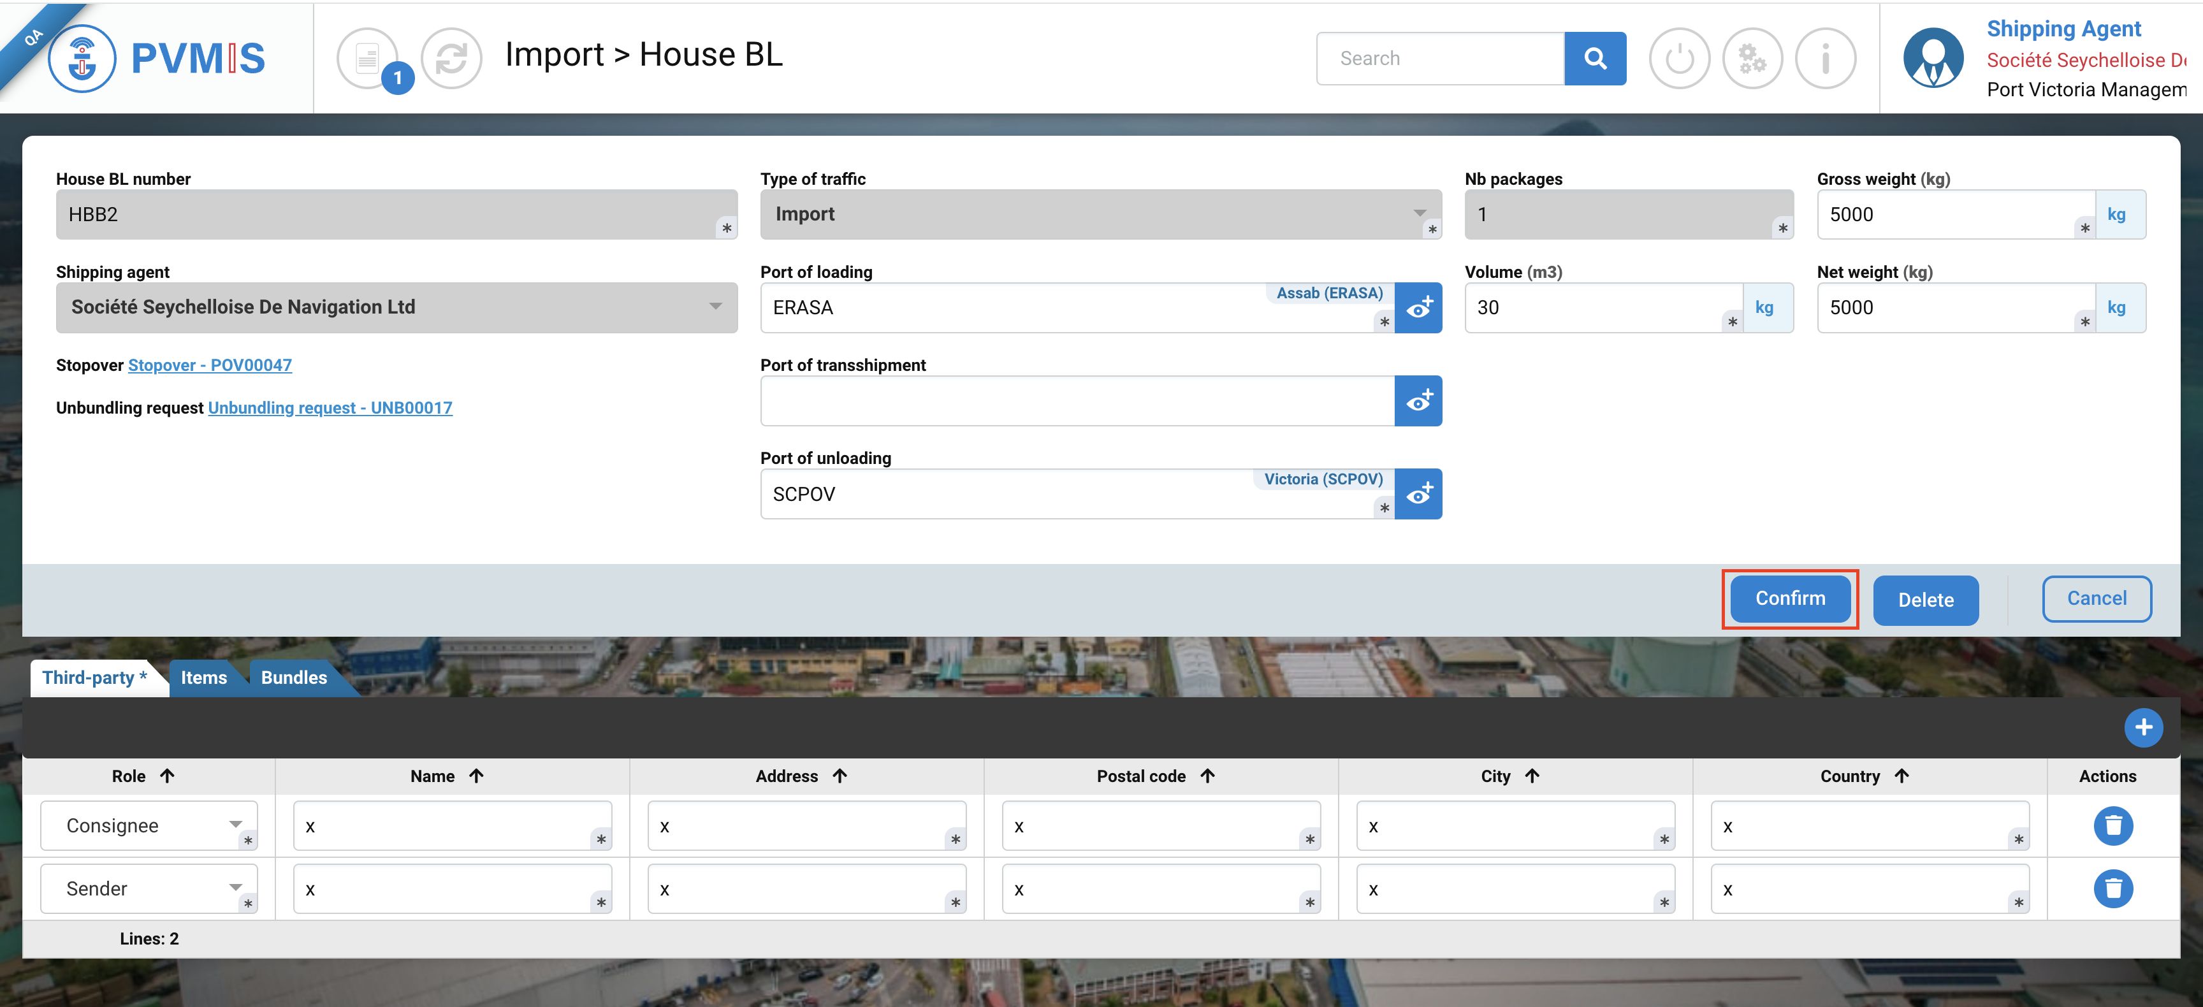Switch to the Items tab
Screen dimensions: 2203x1007
tap(203, 678)
